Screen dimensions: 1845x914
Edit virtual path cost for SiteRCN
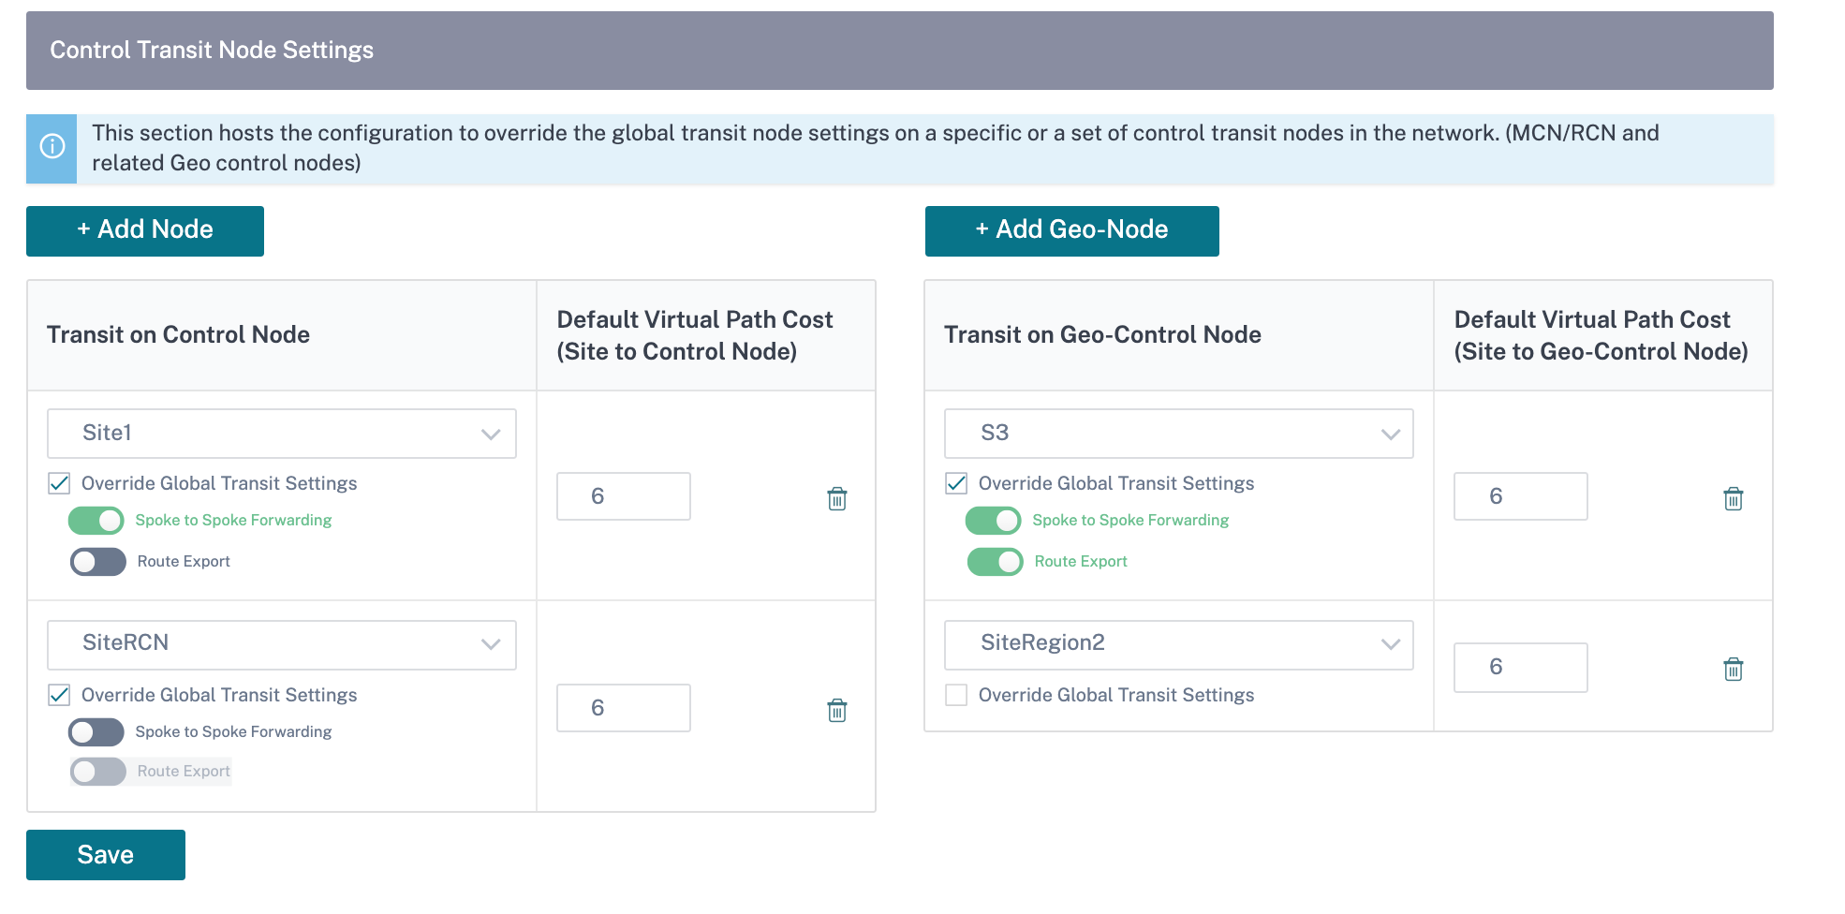coord(624,708)
